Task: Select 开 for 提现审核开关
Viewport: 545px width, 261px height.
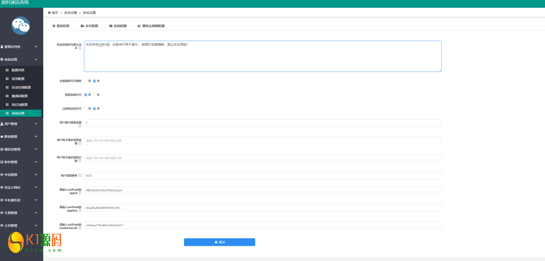Action: click(x=86, y=95)
